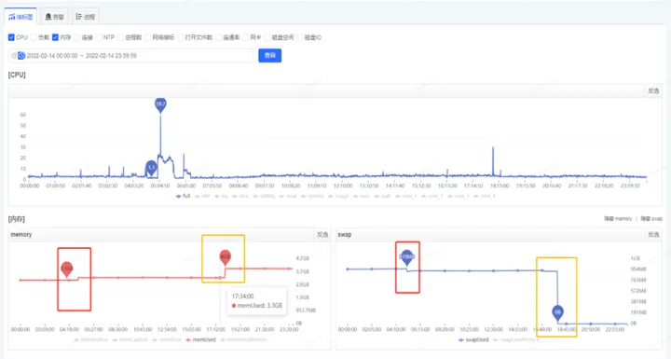Uncheck the CPU checkbox
Screen dimensions: 671x359
11,37
